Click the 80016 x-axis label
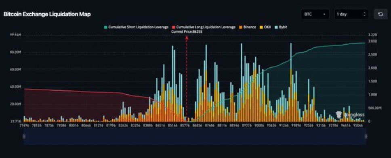Viewport: 391px width, 158px height. [74, 126]
